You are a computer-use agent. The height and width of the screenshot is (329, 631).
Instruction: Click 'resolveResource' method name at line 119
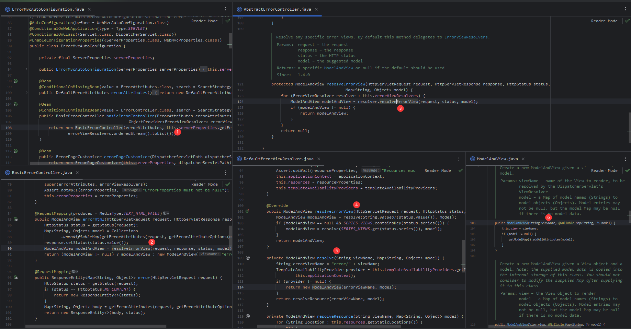coord(335,316)
